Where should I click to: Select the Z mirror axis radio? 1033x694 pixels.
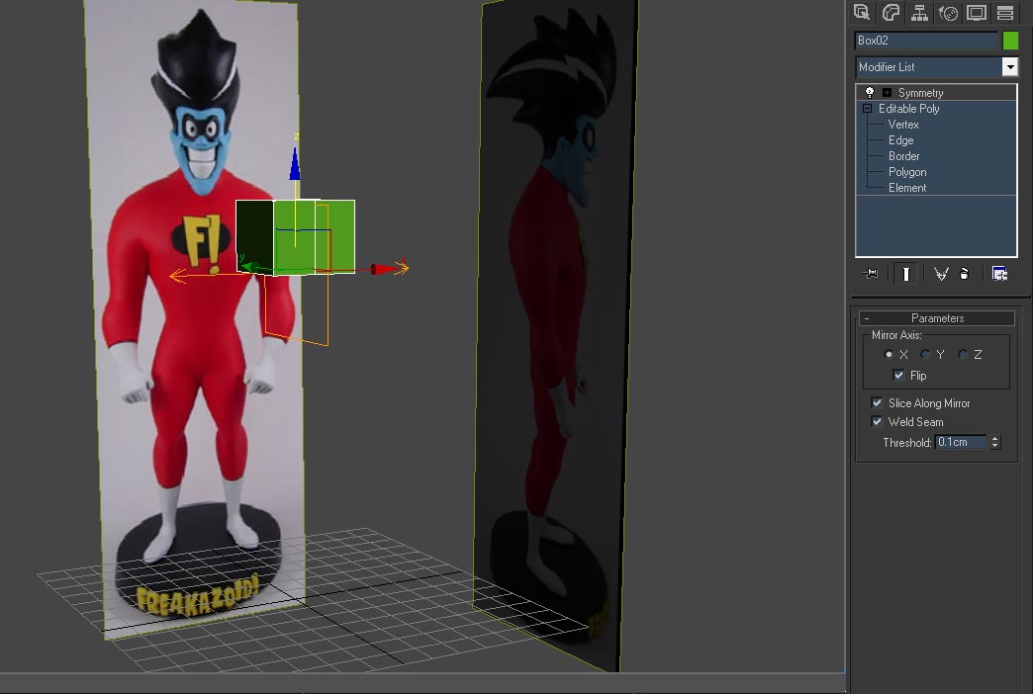963,354
